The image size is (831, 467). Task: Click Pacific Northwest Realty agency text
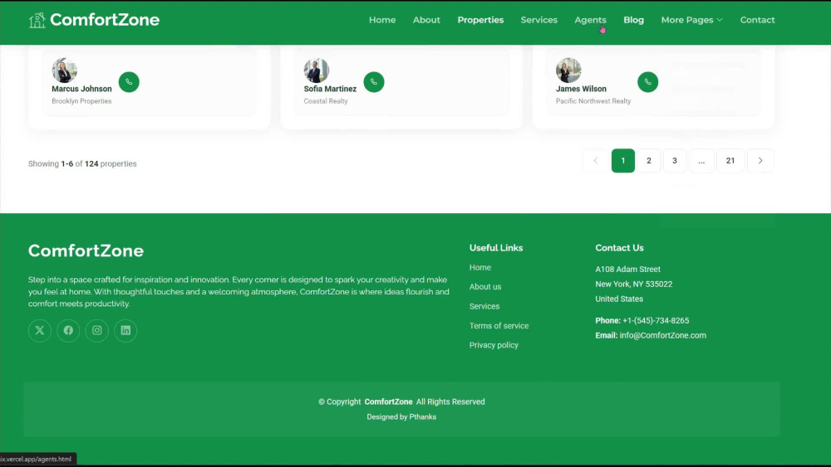coord(593,101)
